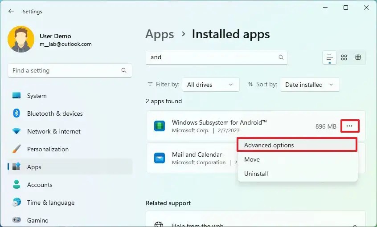Click the back arrow in Settings

(x=11, y=11)
